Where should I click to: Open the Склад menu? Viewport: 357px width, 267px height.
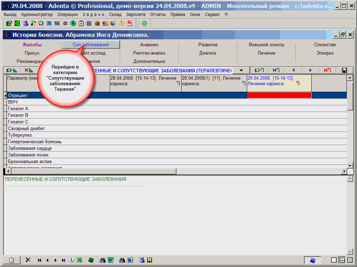pyautogui.click(x=115, y=14)
